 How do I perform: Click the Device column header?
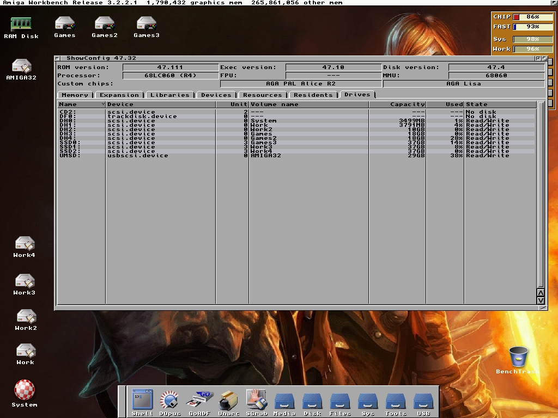(x=161, y=104)
